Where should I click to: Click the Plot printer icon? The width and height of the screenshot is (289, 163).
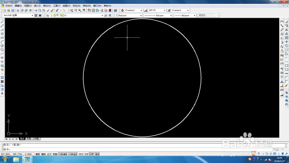click(18, 10)
